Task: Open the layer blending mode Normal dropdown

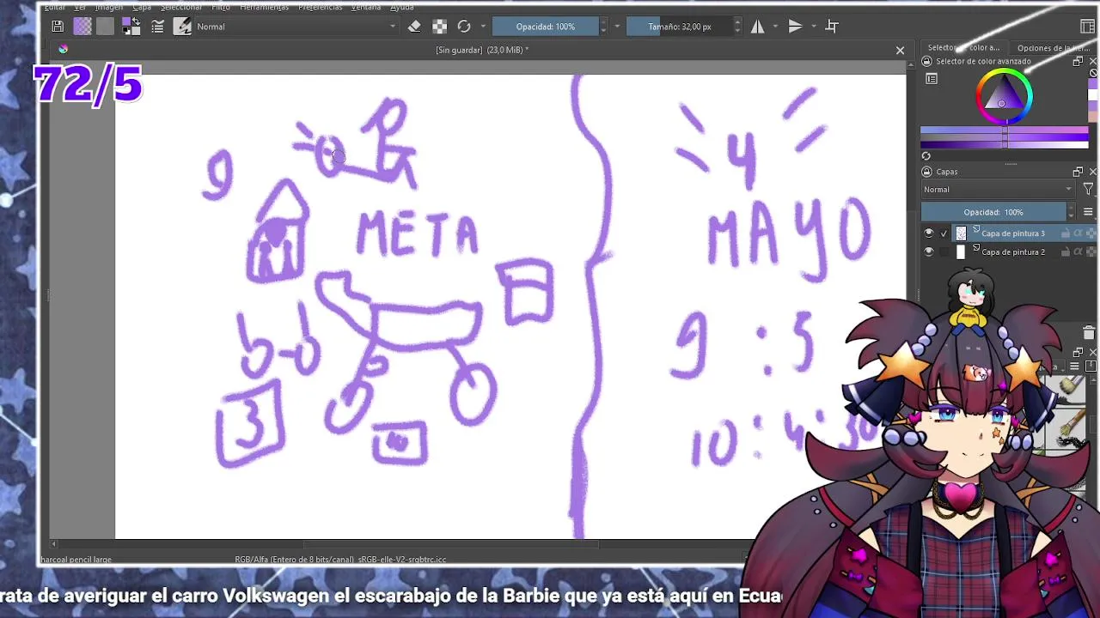Action: pyautogui.click(x=999, y=190)
